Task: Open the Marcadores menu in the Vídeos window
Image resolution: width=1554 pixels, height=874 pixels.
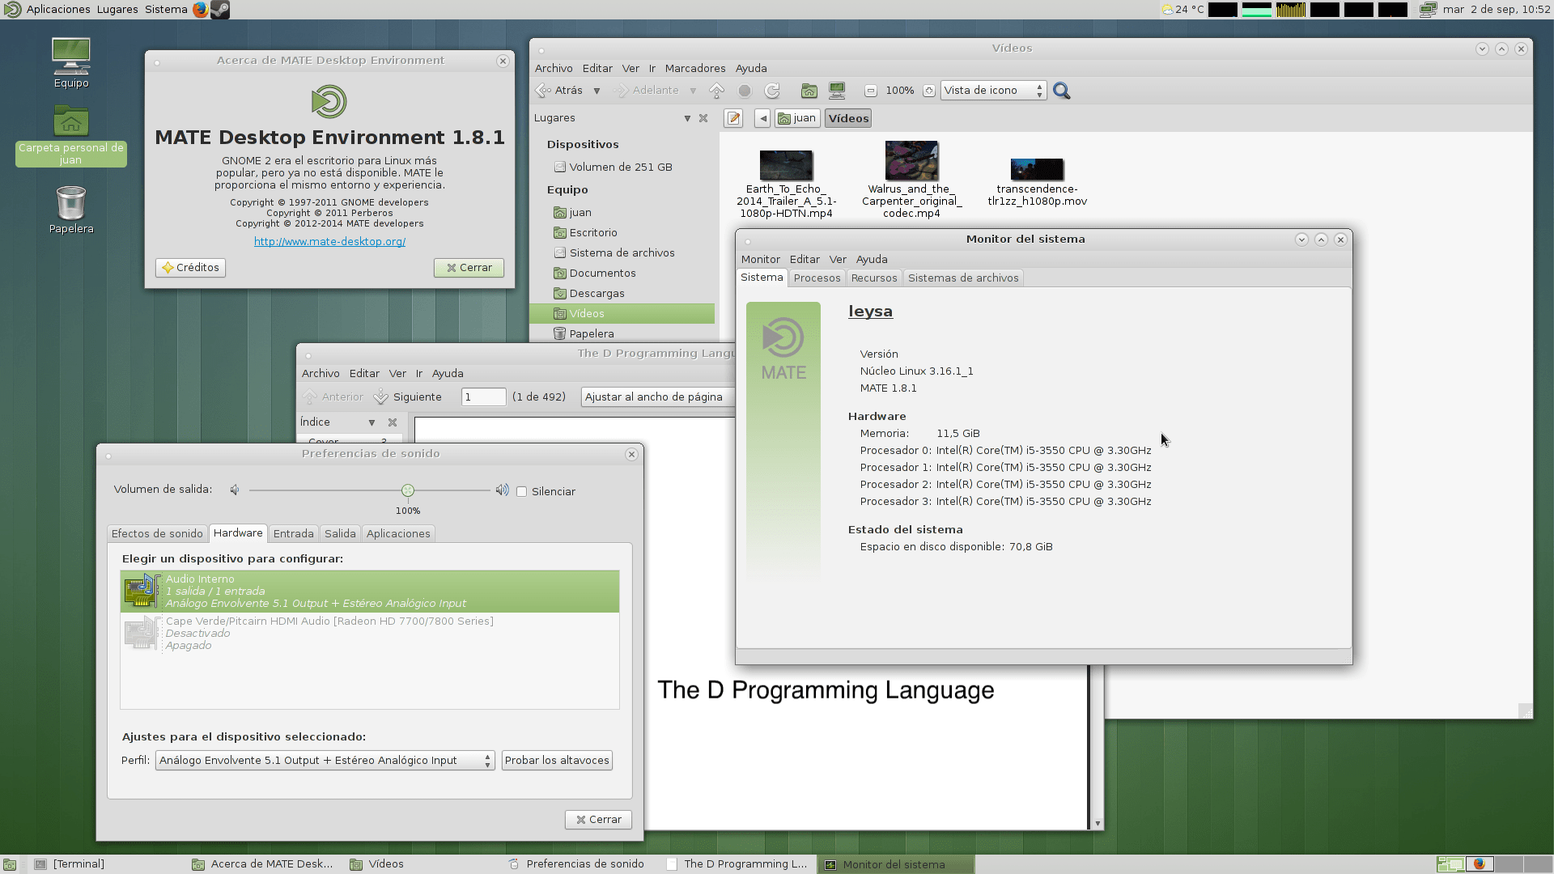Action: 694,68
